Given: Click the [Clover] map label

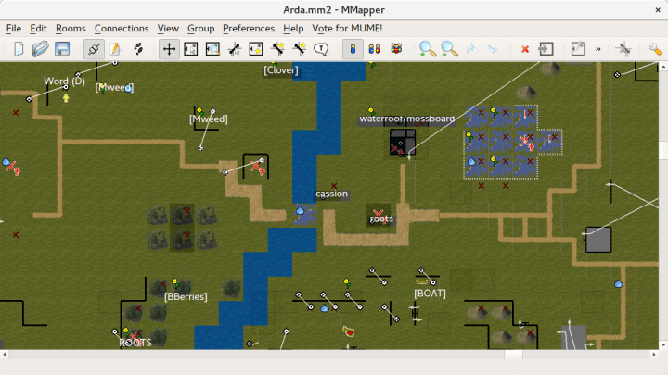Looking at the screenshot, I should pos(281,70).
